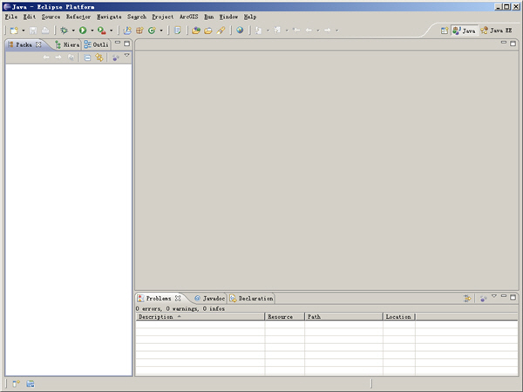Click Collapse All in Package Explorer
This screenshot has height=392, width=523.
coord(87,57)
